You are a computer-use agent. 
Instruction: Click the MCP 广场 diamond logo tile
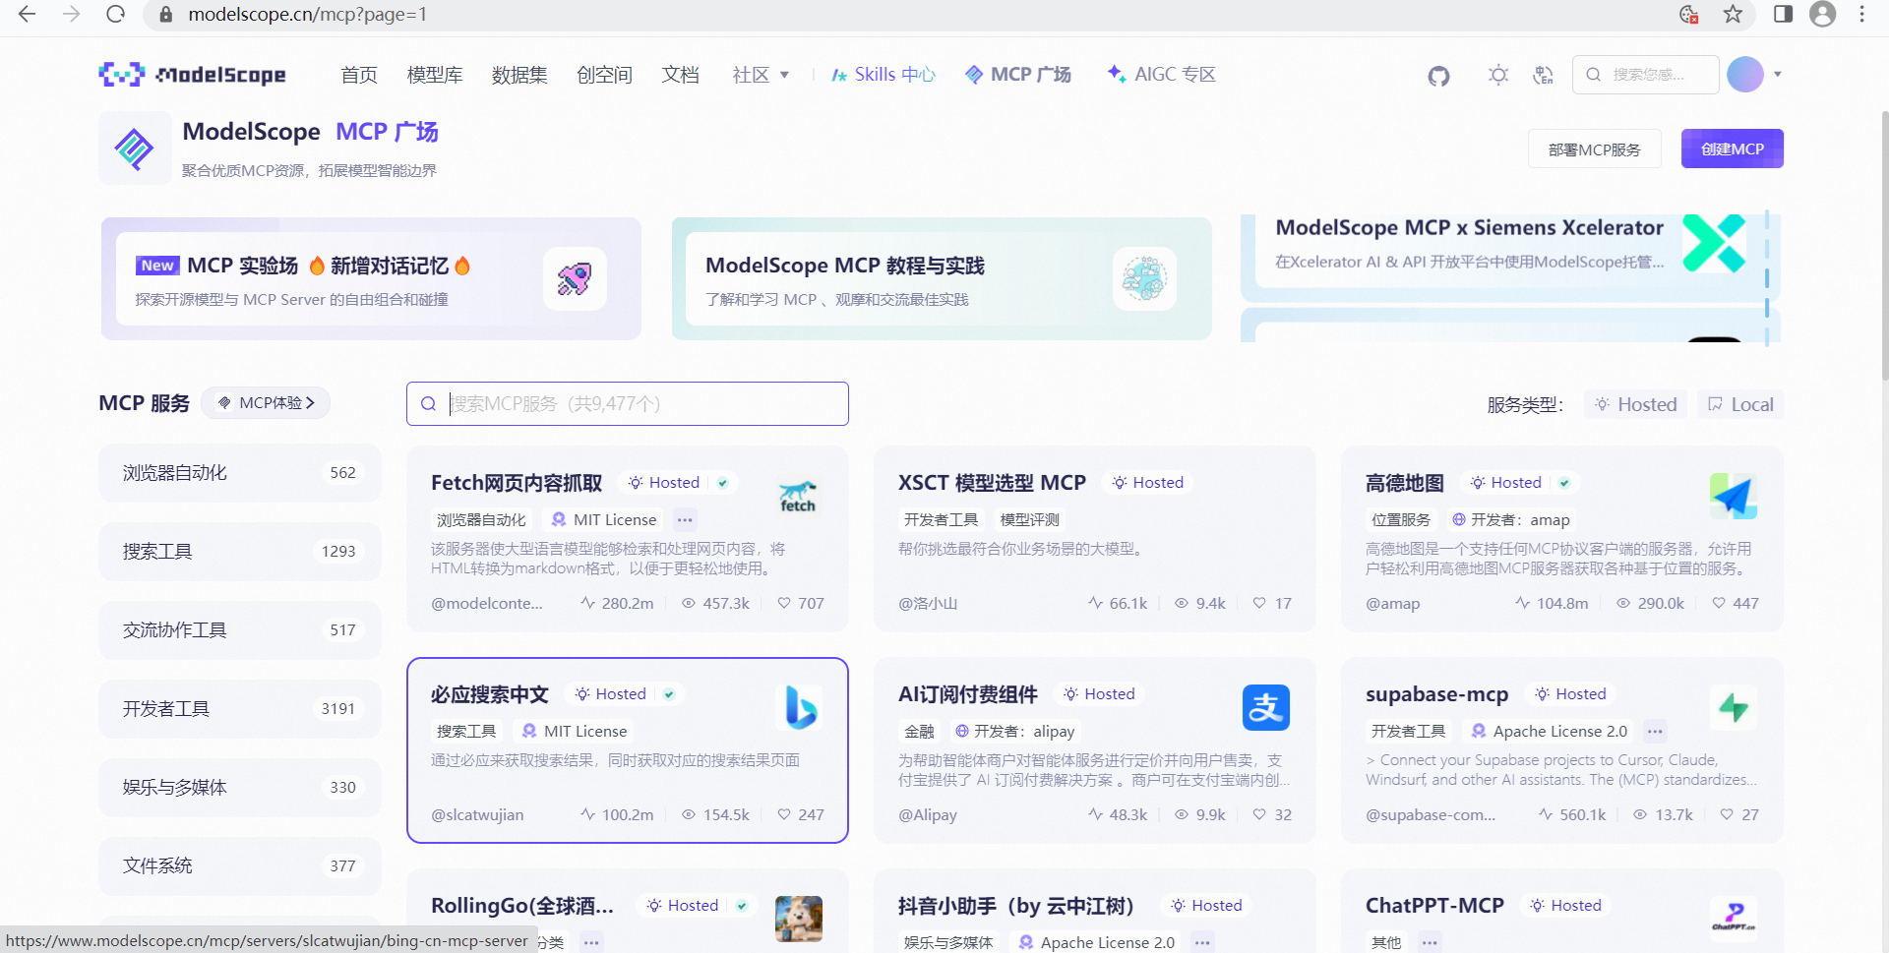[x=135, y=149]
